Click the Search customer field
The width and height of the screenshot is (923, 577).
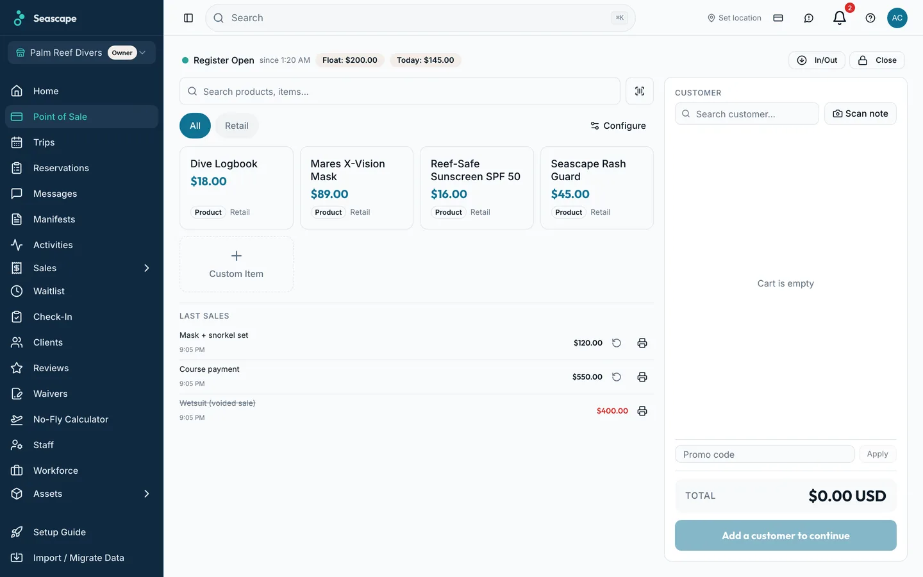pos(747,113)
